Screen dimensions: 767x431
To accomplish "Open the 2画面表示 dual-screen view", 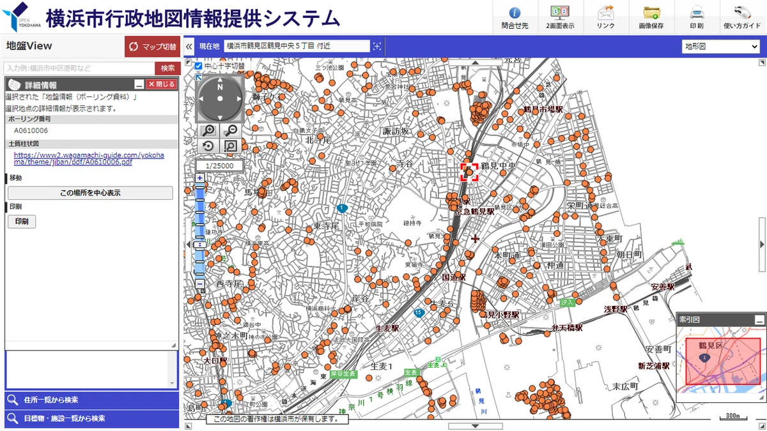I will pyautogui.click(x=560, y=17).
